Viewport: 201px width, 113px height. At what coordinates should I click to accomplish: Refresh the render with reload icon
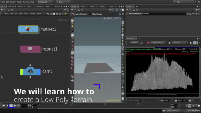pos(141,43)
